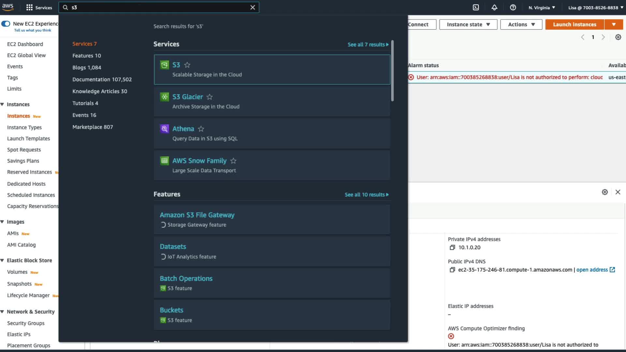Open the N. Virginia region selector

(x=542, y=7)
